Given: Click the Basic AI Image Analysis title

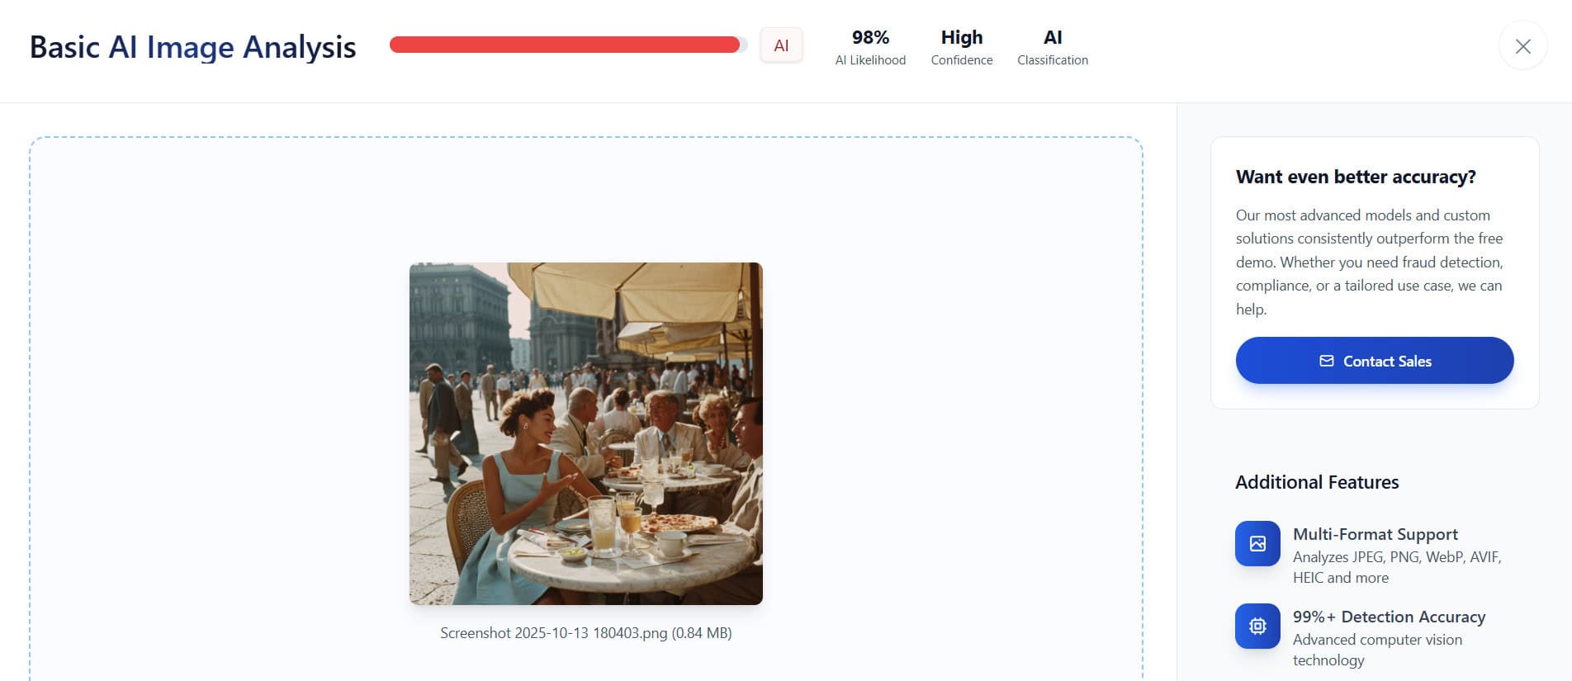Looking at the screenshot, I should coord(193,47).
